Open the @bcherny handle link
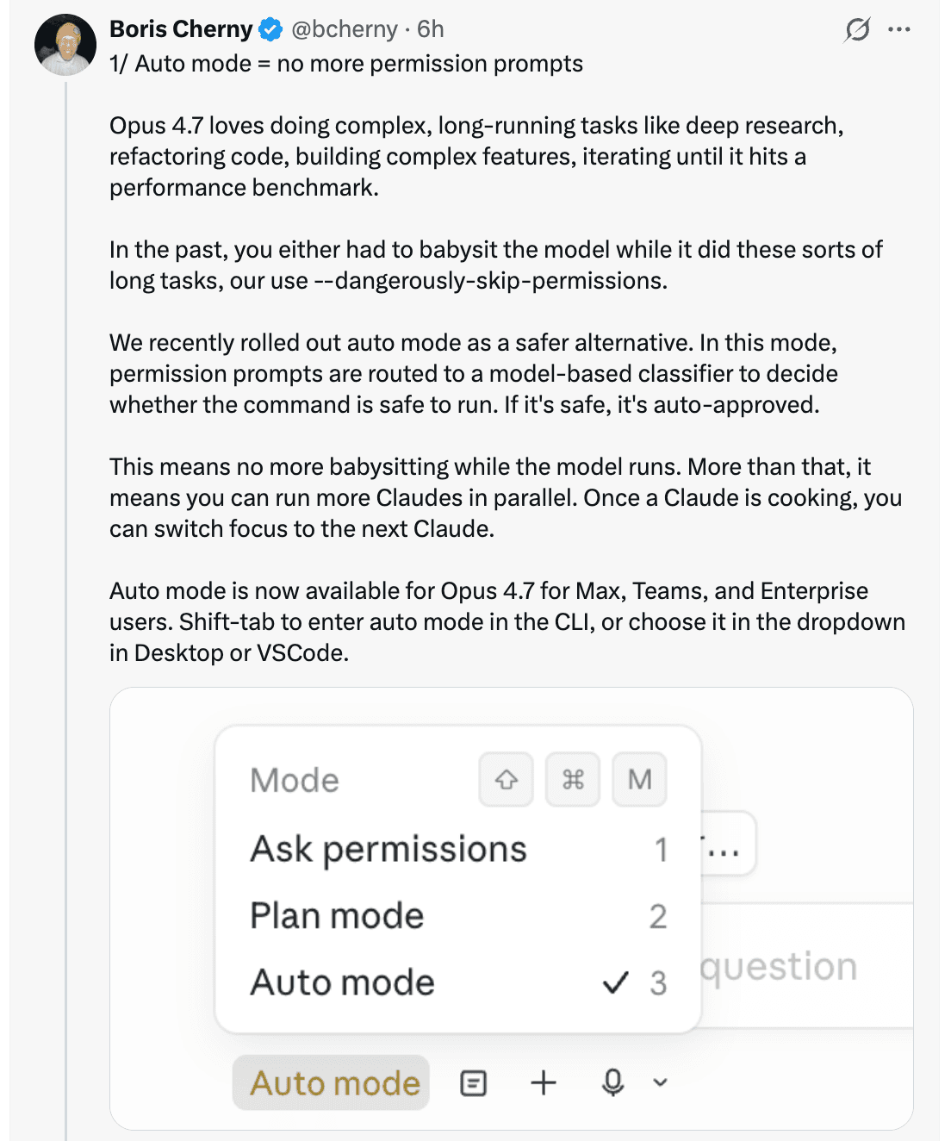Screen dimensions: 951x1141 (345, 29)
